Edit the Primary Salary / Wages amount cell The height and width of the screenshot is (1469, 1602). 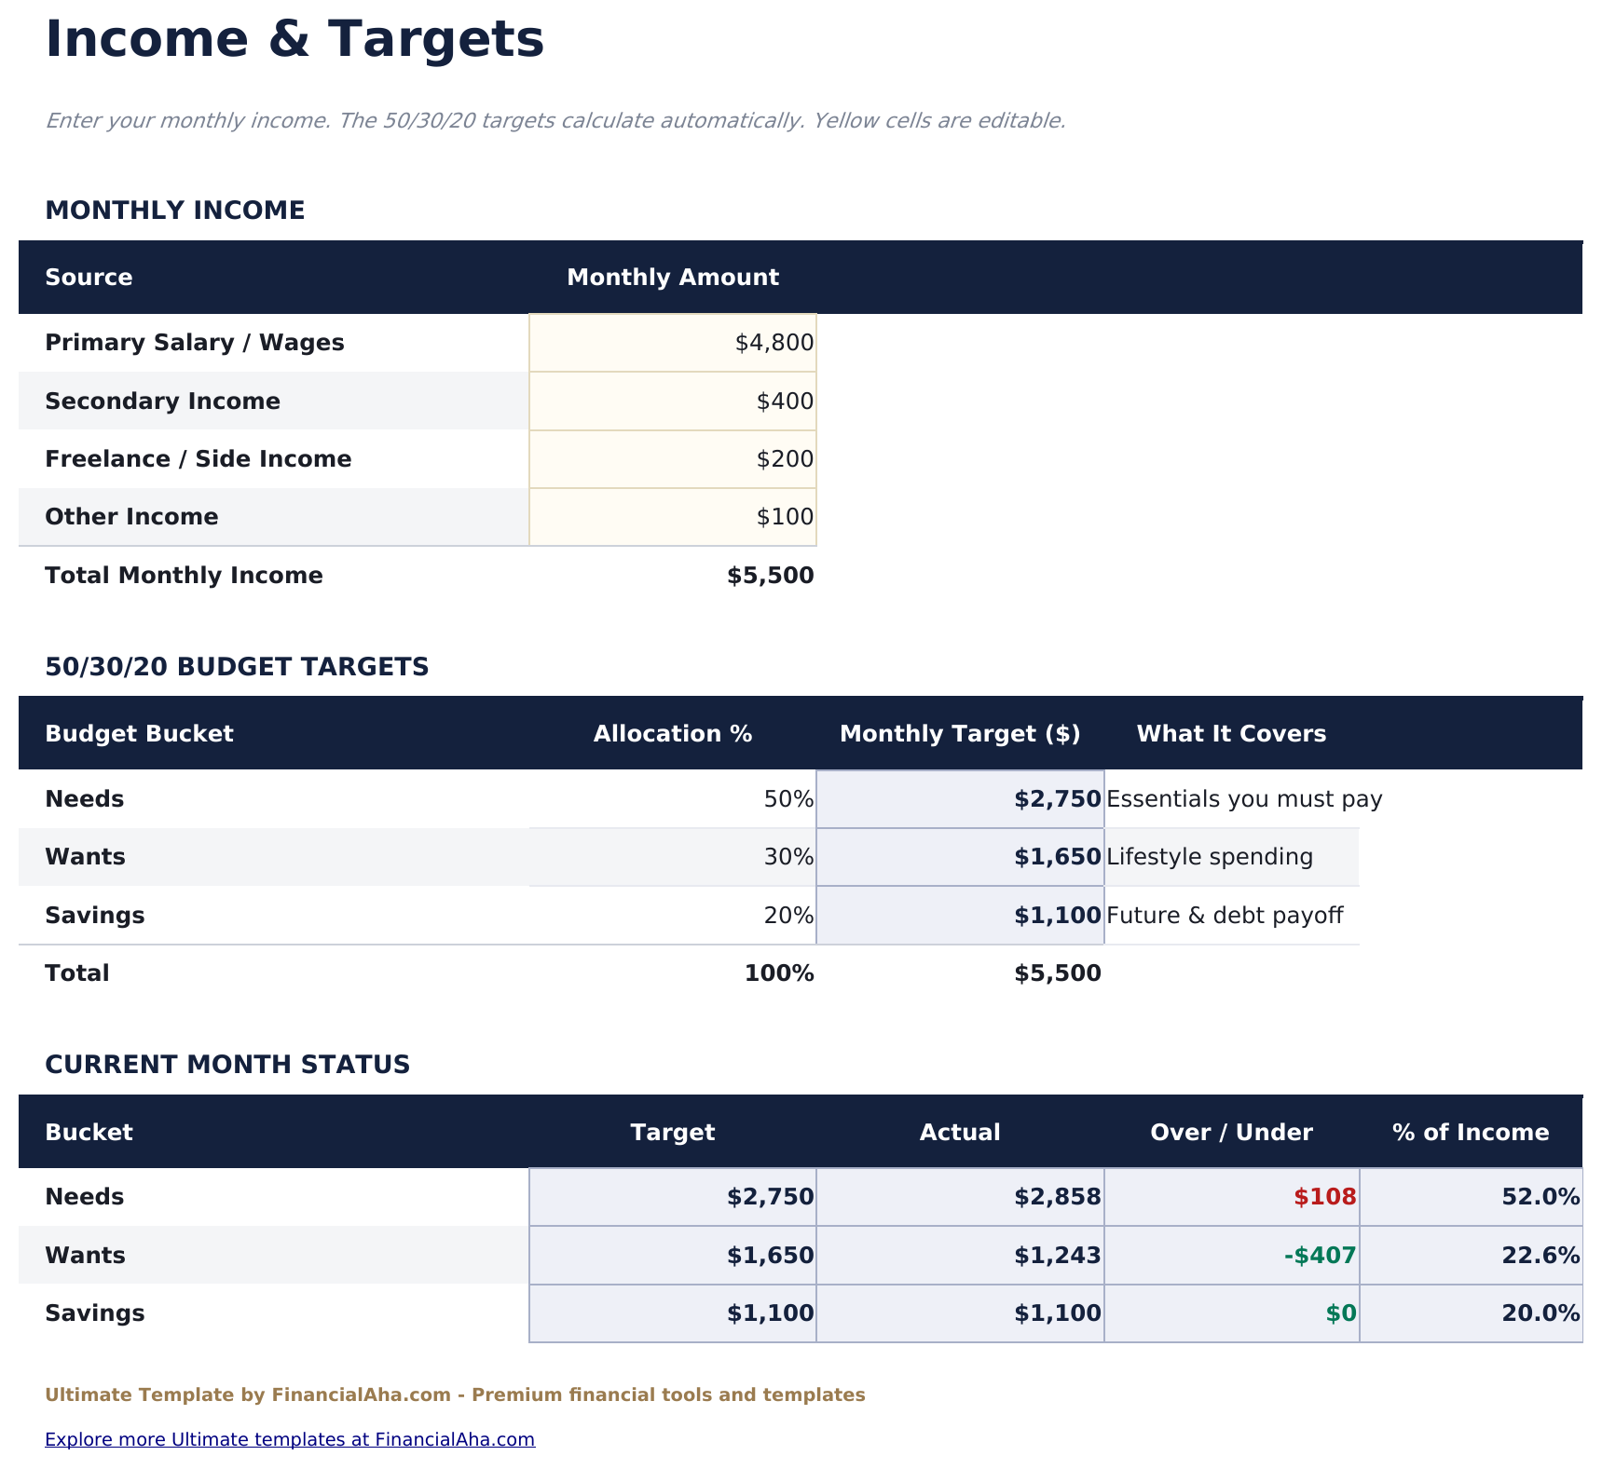(673, 342)
